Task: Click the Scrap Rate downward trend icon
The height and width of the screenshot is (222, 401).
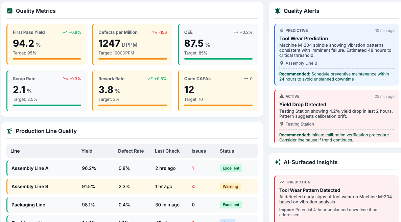Action: 66,79
